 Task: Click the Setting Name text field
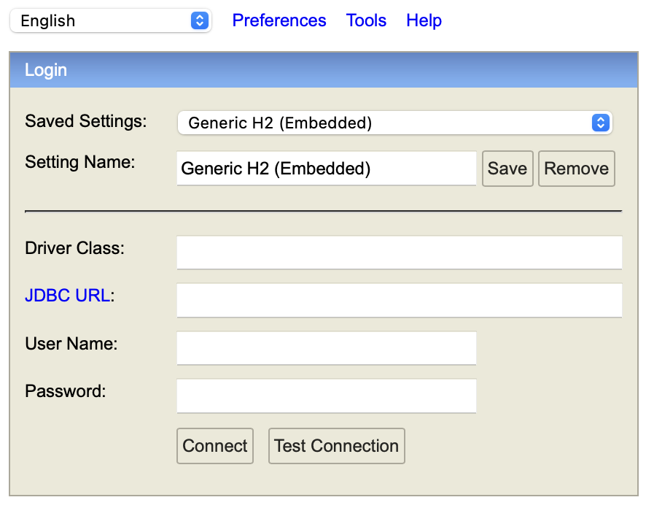[327, 168]
